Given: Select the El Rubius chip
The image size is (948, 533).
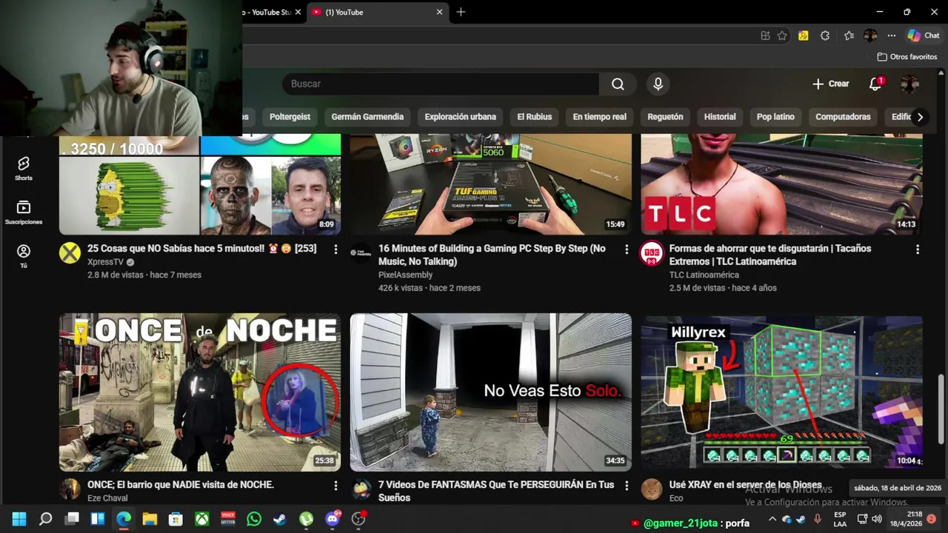Looking at the screenshot, I should point(534,117).
